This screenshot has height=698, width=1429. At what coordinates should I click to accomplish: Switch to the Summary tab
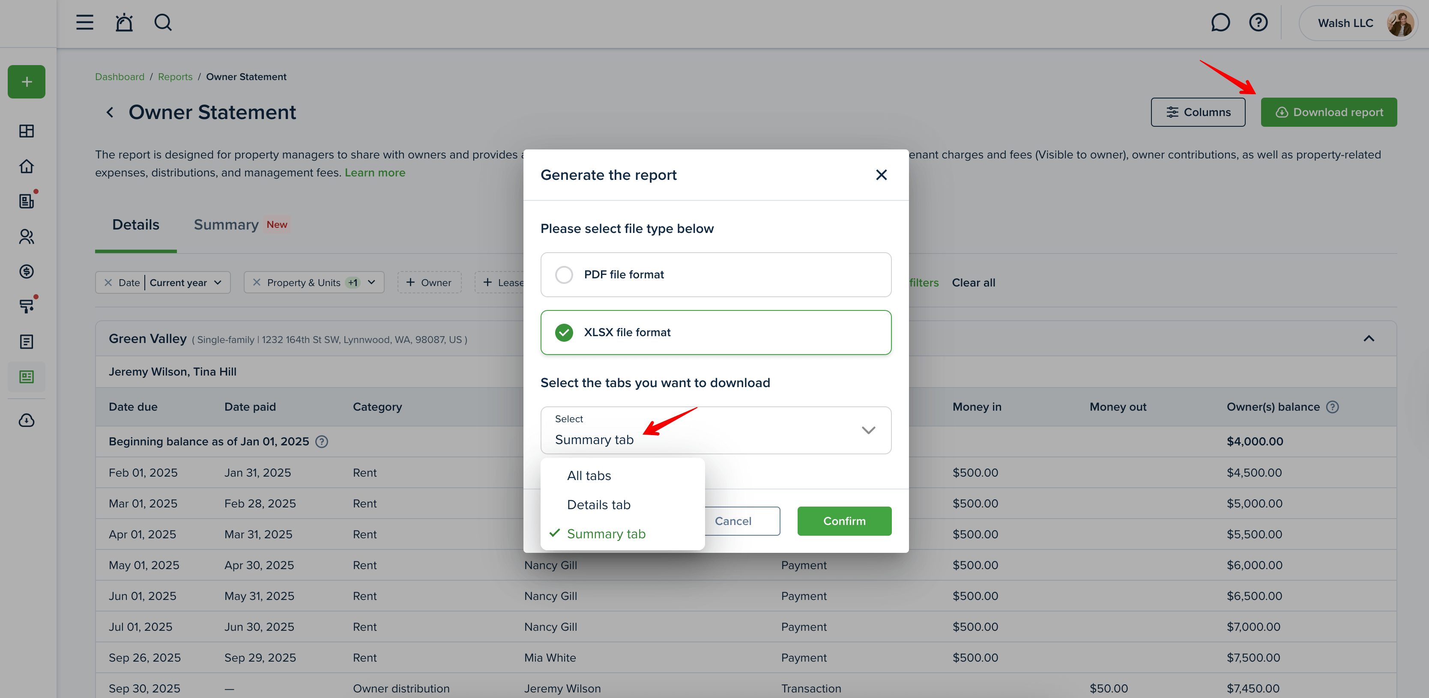(x=226, y=224)
